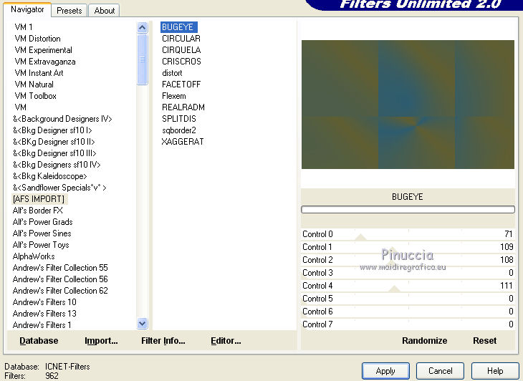Select the REALRADM filter
The height and width of the screenshot is (381, 523).
point(183,107)
